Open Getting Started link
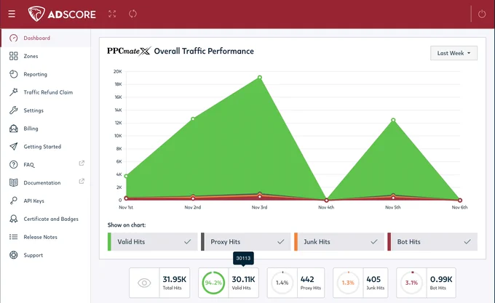This screenshot has height=303, width=495. (45, 147)
